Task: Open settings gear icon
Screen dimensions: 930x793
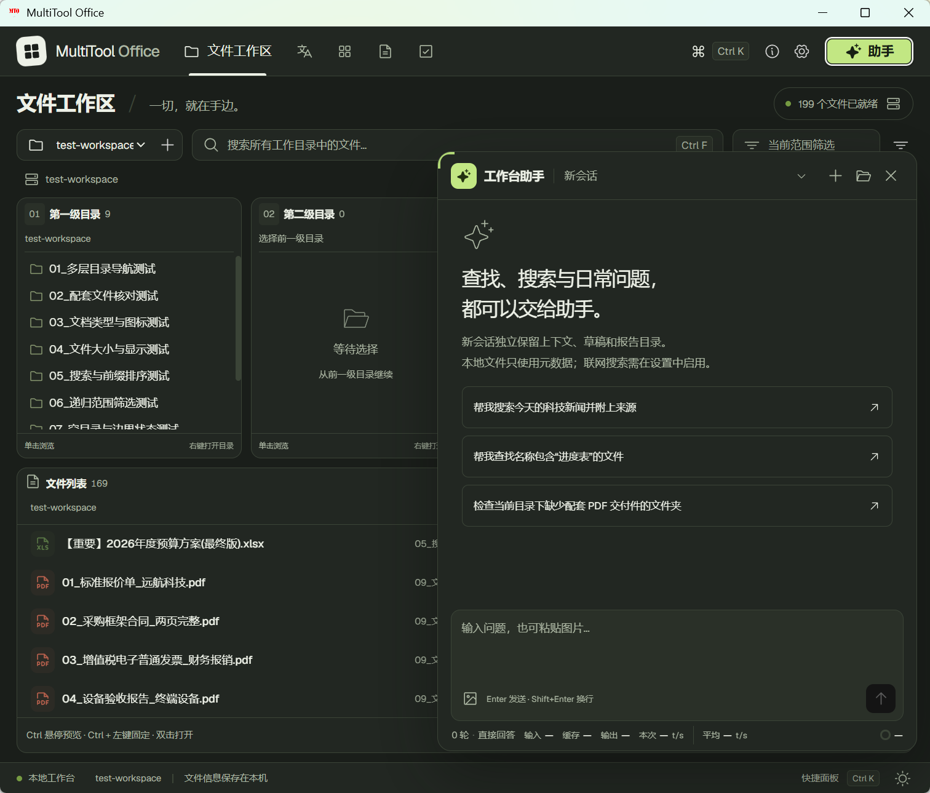Action: coord(801,52)
